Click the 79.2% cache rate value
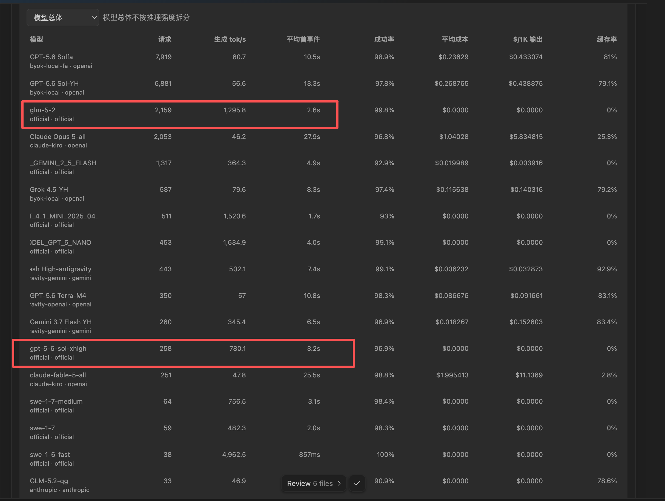Viewport: 665px width, 501px height. point(607,190)
